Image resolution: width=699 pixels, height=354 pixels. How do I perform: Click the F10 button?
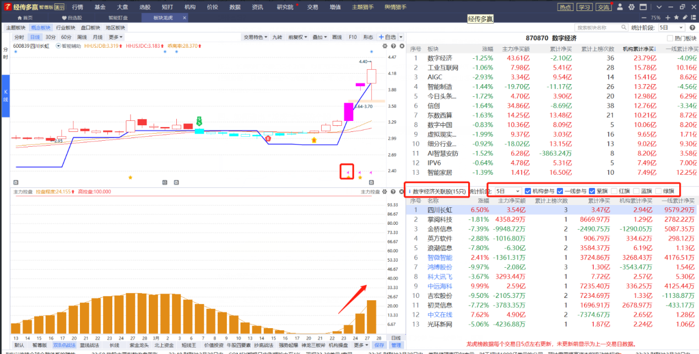point(353,37)
